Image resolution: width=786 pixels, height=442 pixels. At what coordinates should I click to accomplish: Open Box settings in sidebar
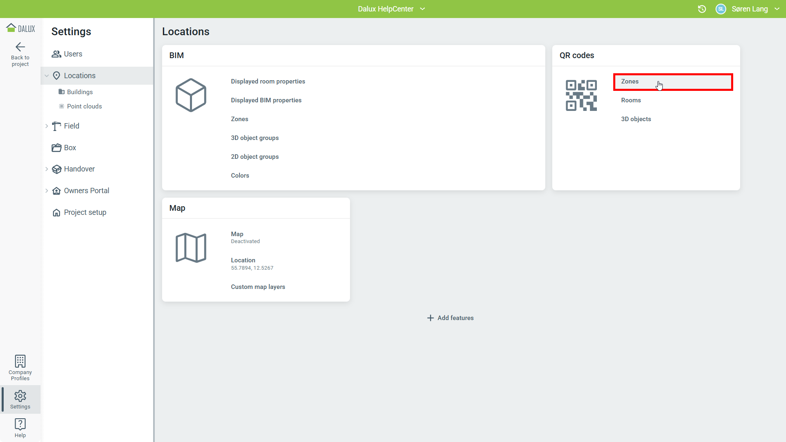click(70, 148)
